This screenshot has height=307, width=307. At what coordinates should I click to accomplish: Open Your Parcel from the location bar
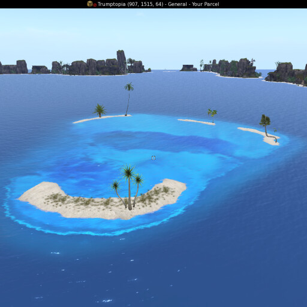(x=206, y=4)
